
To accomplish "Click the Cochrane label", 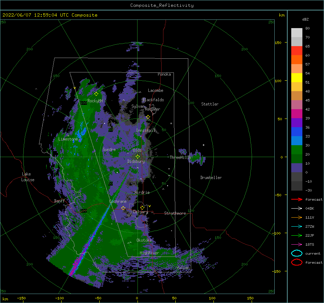I will point(118,201).
